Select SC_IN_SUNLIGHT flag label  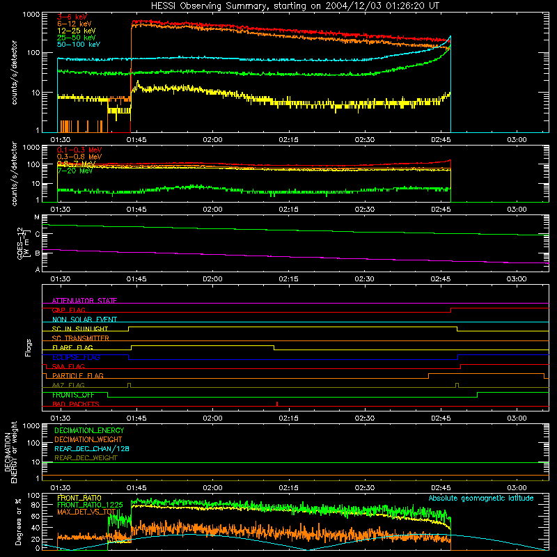point(80,329)
